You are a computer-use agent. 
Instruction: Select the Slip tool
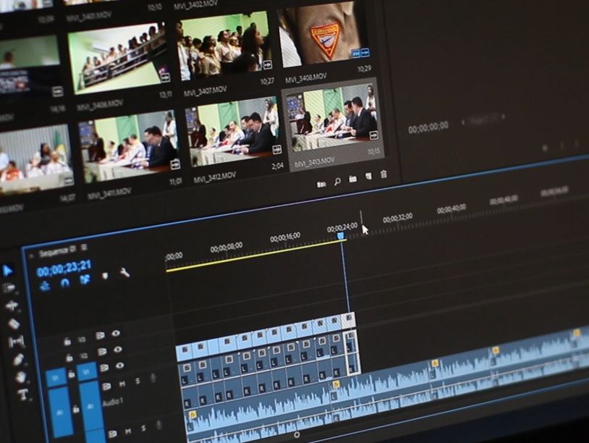16,341
